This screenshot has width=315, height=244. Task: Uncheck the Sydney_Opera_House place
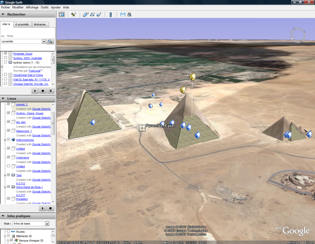pyautogui.click(x=8, y=113)
